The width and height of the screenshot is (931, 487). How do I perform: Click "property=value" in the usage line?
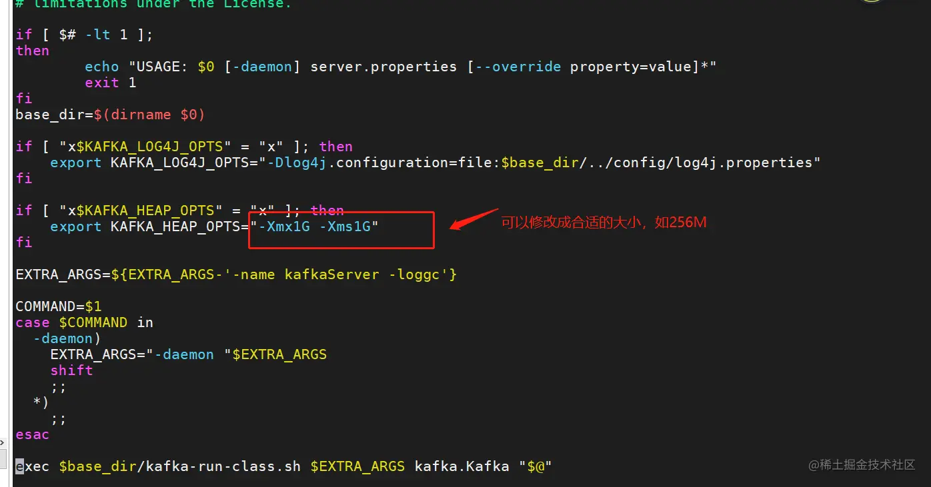click(630, 67)
